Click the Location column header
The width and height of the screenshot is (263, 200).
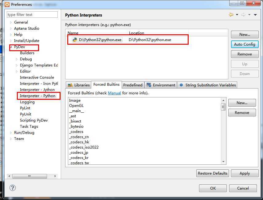pos(136,33)
